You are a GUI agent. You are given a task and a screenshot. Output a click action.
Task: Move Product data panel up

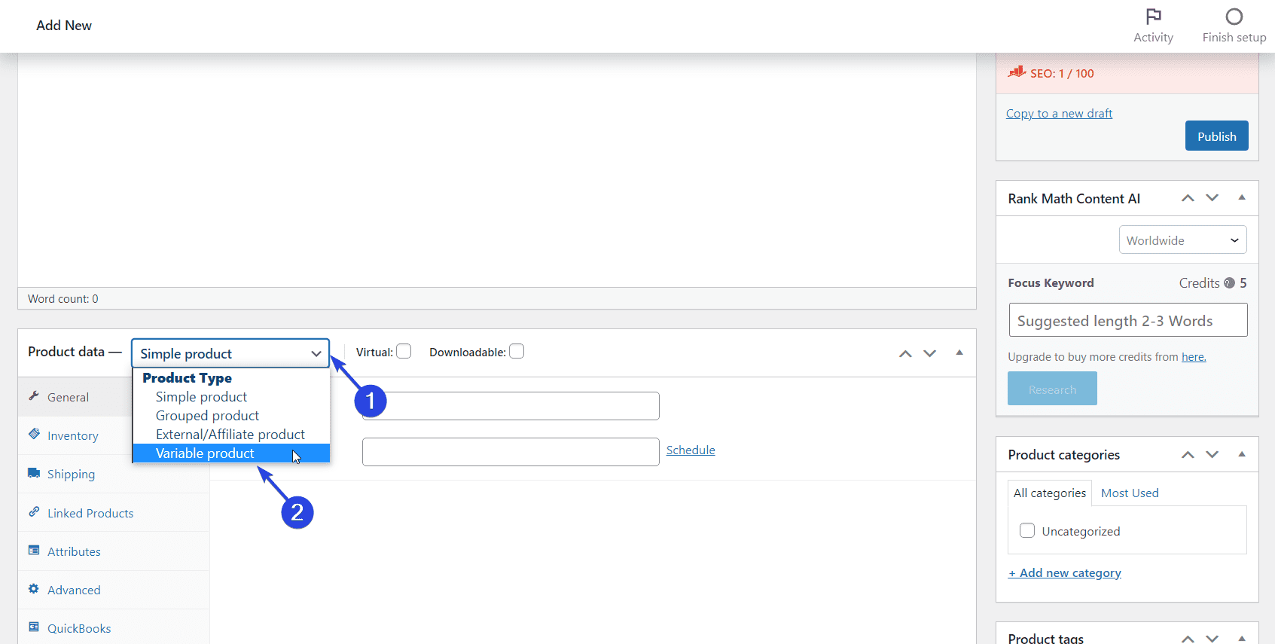[905, 353]
